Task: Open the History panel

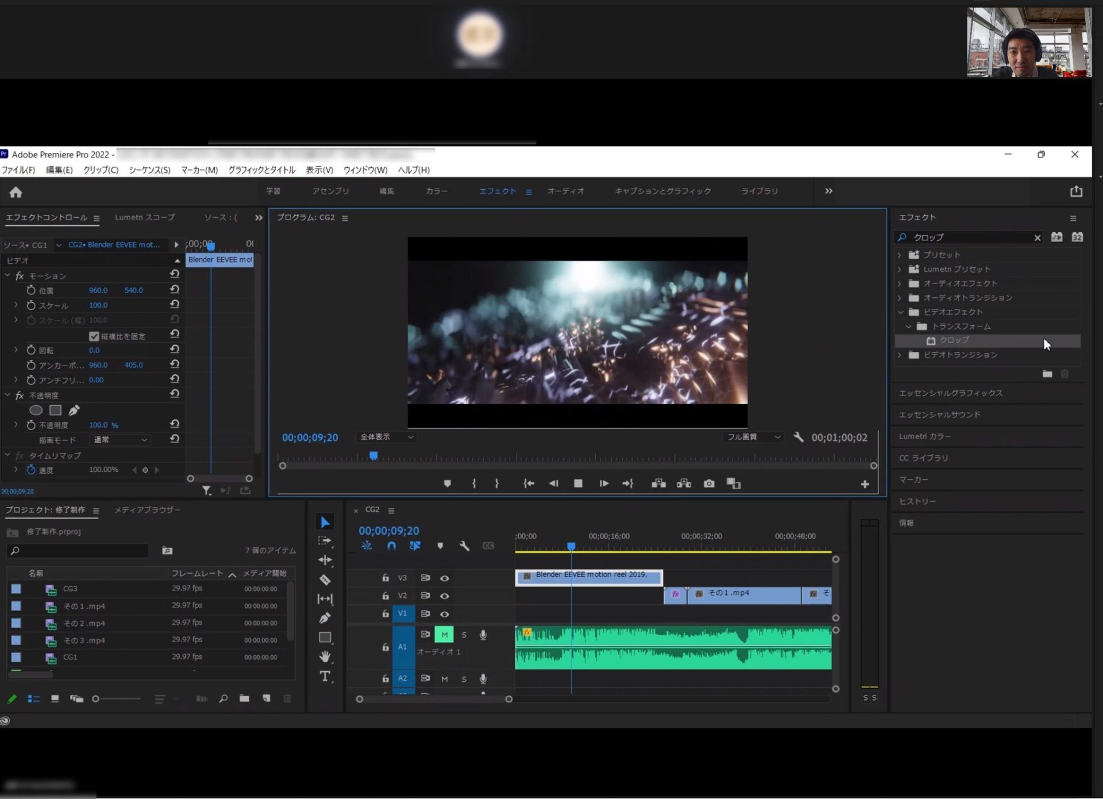Action: [917, 501]
